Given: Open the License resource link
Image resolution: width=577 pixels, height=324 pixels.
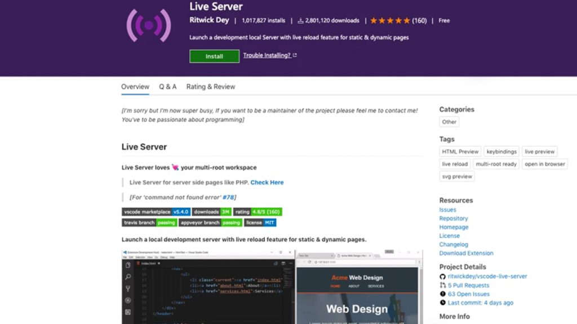Looking at the screenshot, I should click(x=449, y=236).
